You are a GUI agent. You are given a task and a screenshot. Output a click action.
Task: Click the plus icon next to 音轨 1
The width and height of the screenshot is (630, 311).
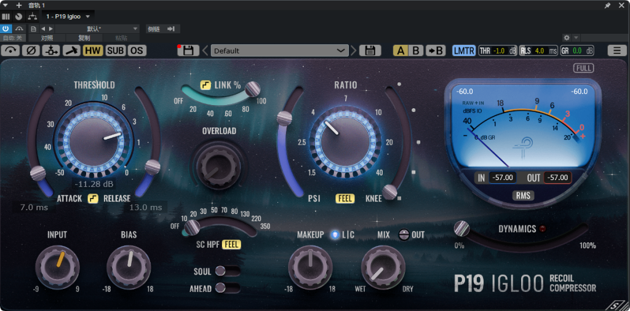pos(18,5)
